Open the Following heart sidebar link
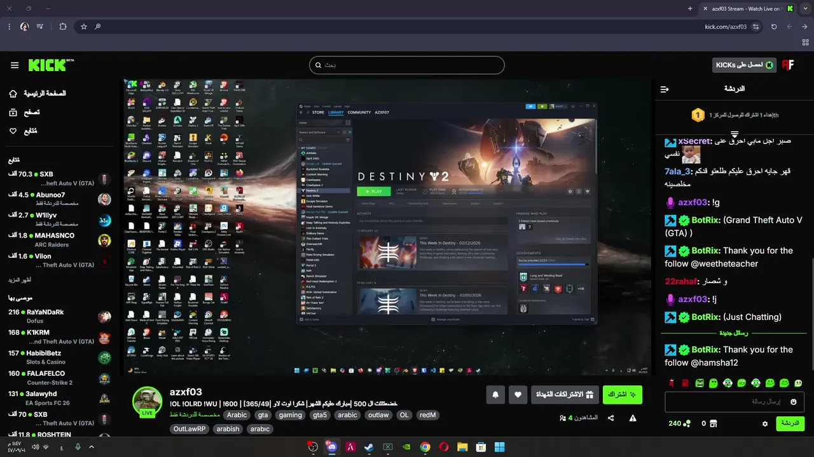 [24, 131]
